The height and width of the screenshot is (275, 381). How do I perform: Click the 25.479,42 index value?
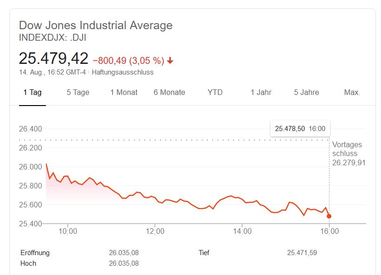53,59
